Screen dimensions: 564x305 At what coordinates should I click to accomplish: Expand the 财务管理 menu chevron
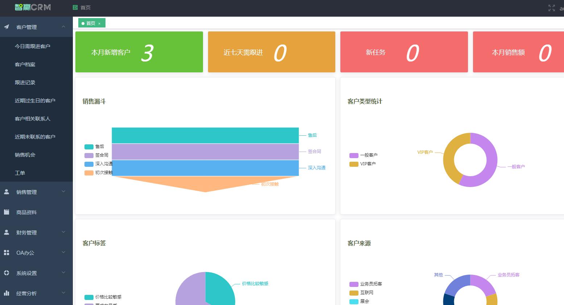(x=63, y=232)
